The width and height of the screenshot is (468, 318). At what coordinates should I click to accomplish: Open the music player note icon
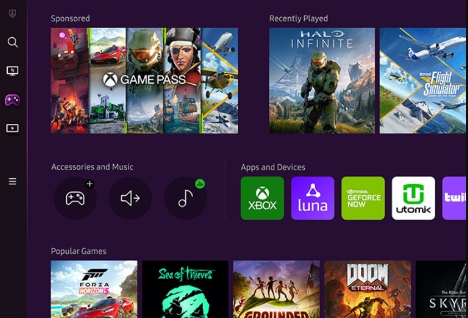point(185,198)
